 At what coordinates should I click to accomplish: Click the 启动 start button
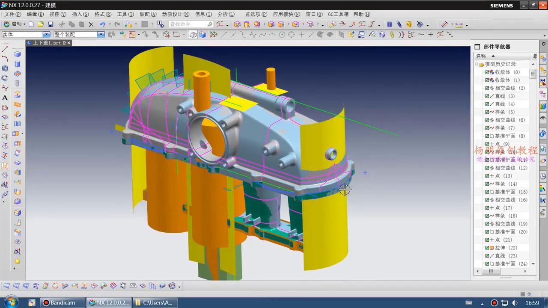[x=14, y=24]
